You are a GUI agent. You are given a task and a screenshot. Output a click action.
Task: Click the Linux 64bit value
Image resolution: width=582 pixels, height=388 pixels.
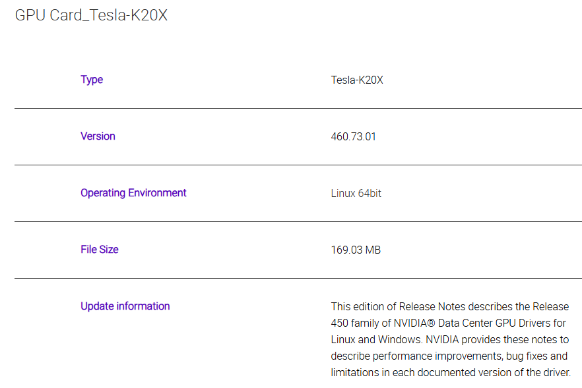(356, 194)
